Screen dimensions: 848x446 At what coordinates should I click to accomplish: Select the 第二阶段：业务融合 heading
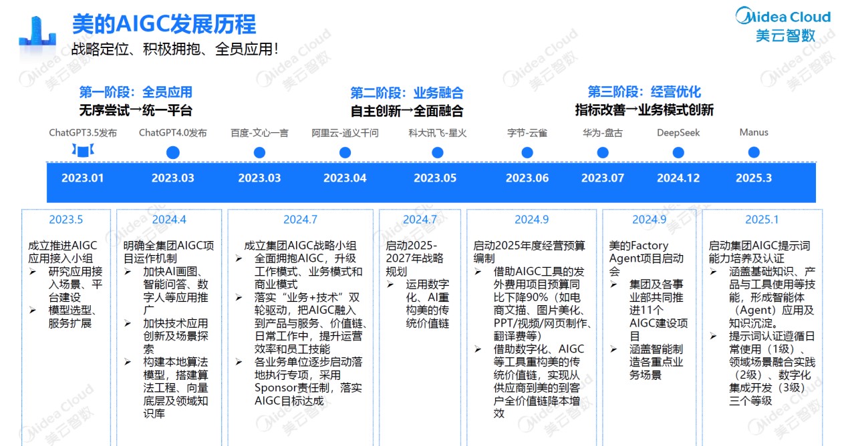407,93
